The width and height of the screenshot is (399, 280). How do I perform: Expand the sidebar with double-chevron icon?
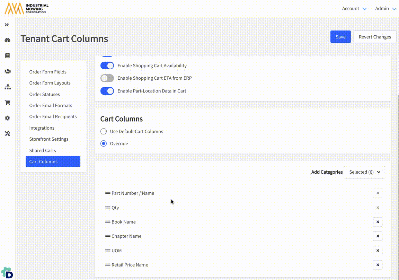coord(7,25)
